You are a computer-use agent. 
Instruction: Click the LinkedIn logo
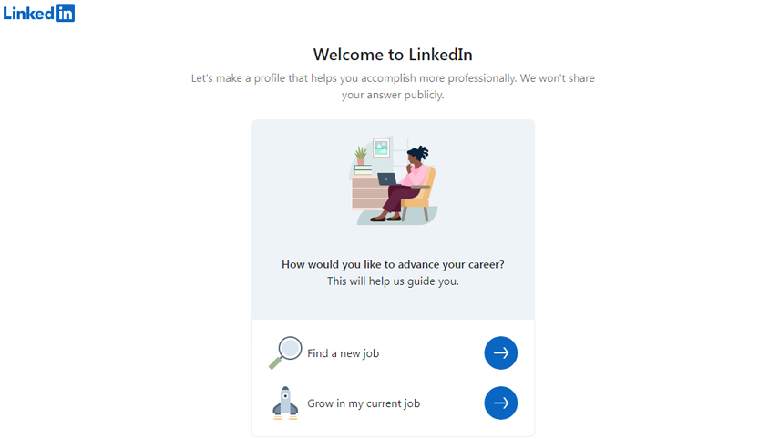[39, 13]
